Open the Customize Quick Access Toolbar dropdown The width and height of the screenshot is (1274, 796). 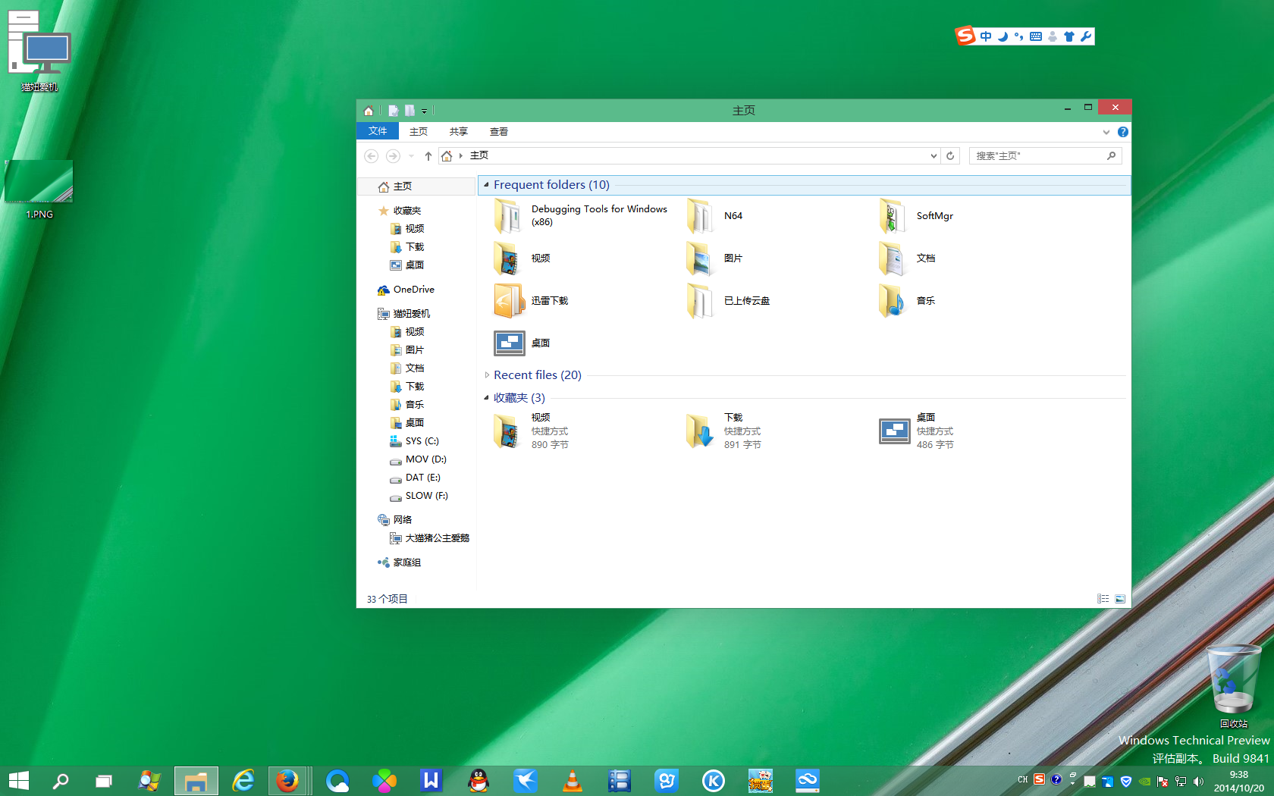(x=424, y=111)
